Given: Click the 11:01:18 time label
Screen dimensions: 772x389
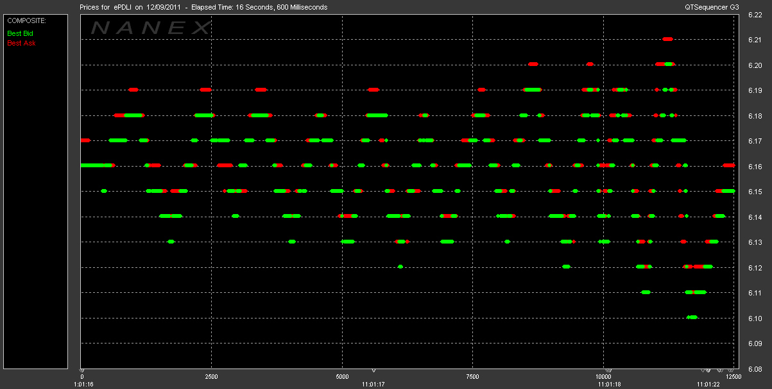Looking at the screenshot, I should pos(610,385).
